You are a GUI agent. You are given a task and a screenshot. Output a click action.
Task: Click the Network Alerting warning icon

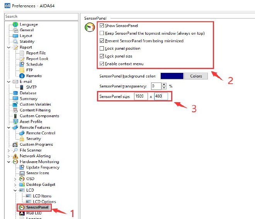click(x=15, y=156)
